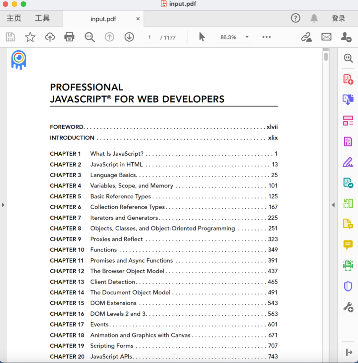Select the input.pdf document tab
358x363 pixels.
click(103, 19)
